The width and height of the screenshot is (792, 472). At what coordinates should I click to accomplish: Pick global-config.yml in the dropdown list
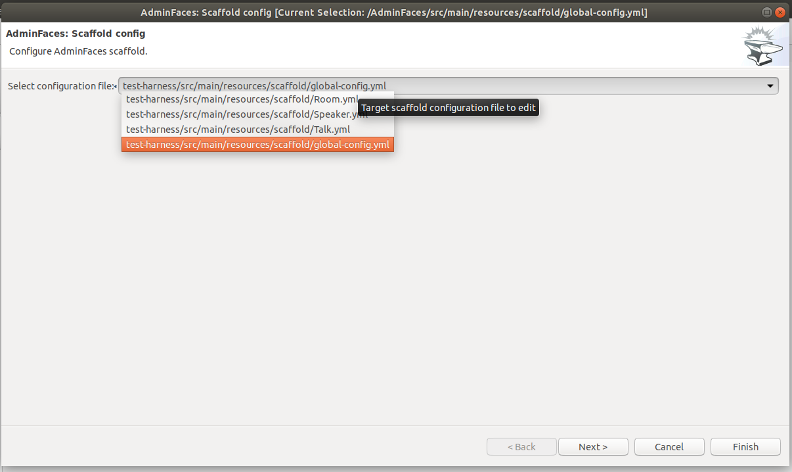(x=257, y=145)
